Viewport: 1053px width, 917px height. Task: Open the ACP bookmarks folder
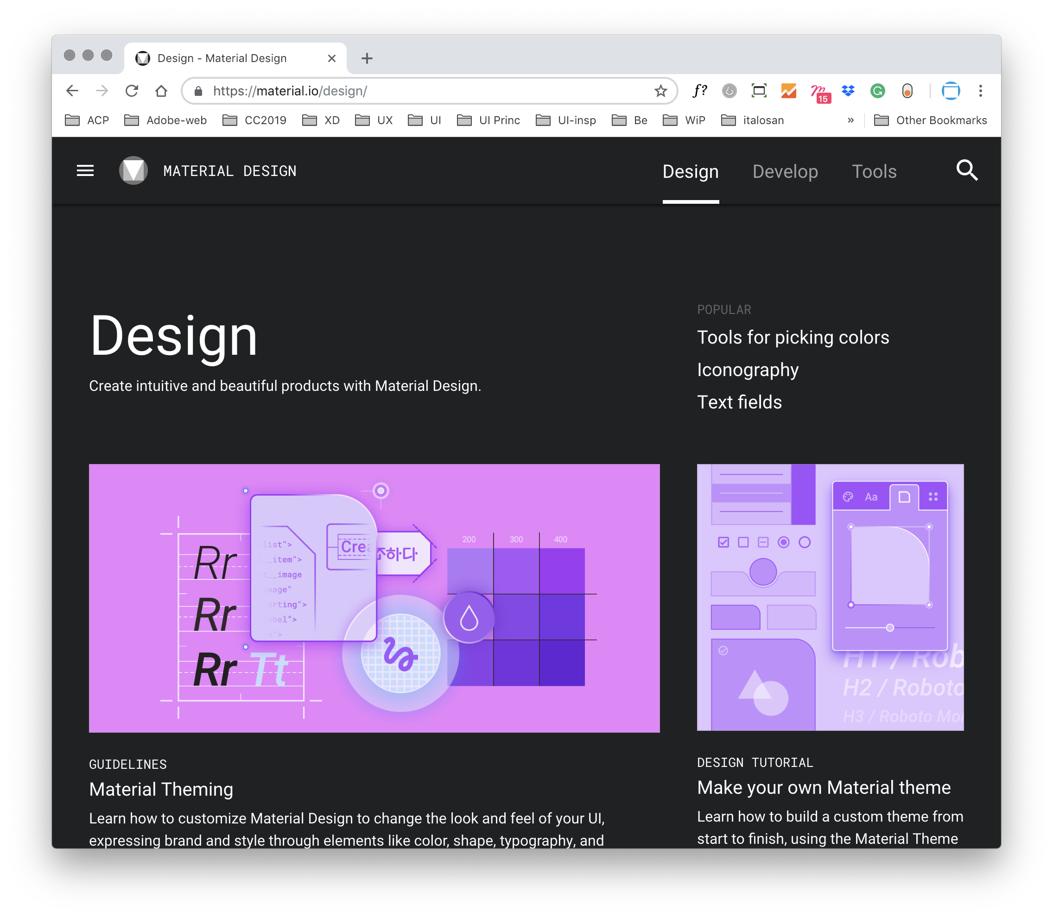point(87,120)
